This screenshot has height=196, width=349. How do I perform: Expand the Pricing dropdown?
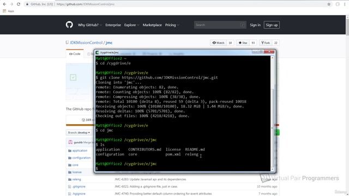(172, 25)
